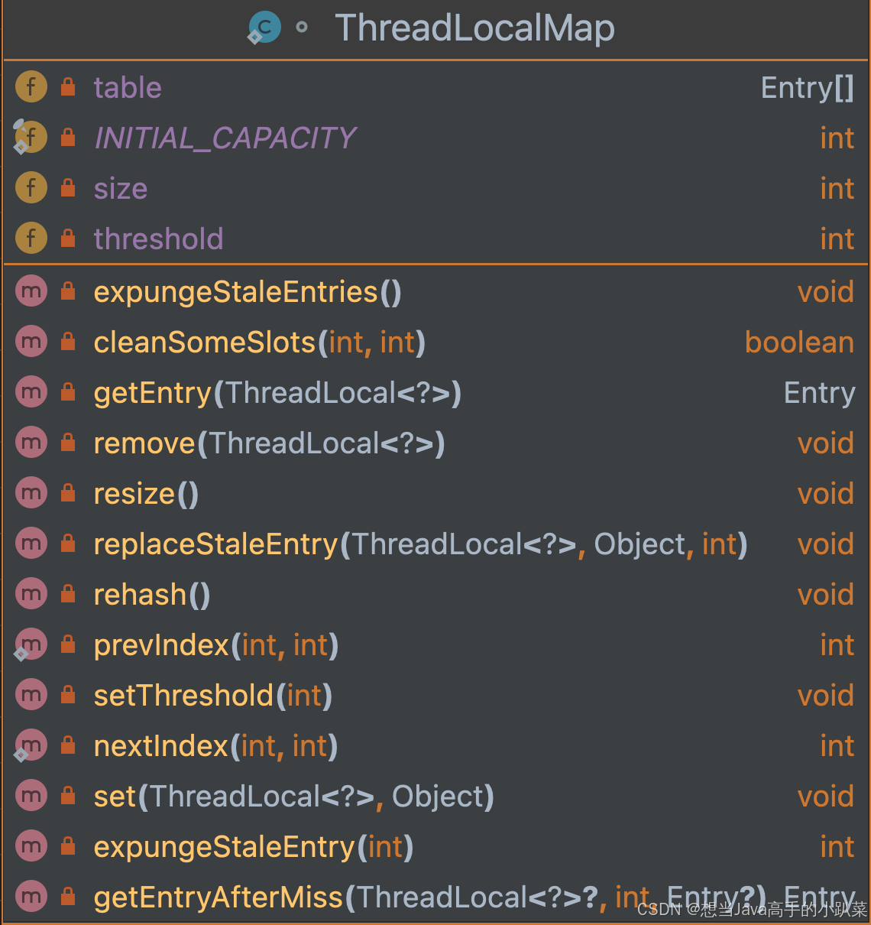Select the ThreadLocalMap title text
Image resolution: width=871 pixels, height=925 pixels.
click(474, 28)
